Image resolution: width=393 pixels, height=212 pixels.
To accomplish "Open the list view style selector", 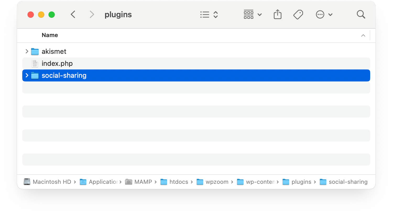I will pyautogui.click(x=209, y=14).
